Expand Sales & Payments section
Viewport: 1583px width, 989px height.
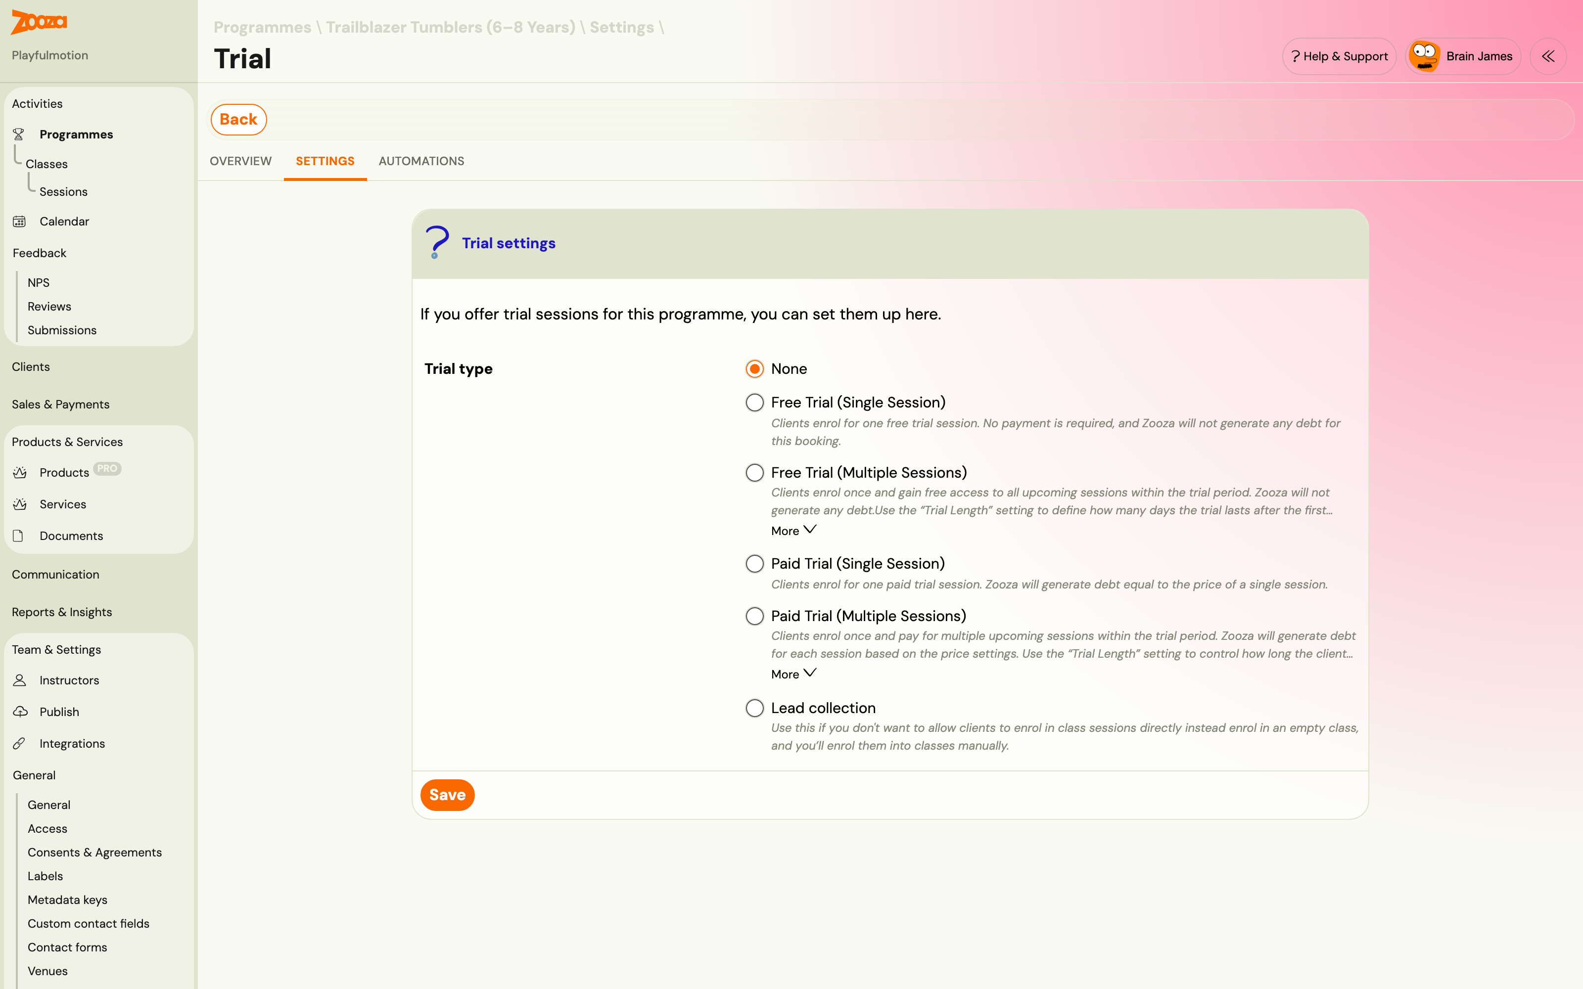pos(61,404)
